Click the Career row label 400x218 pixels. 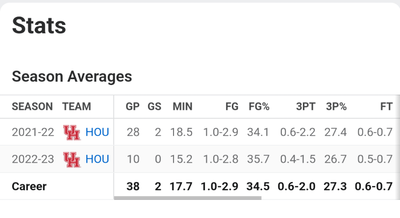(28, 186)
